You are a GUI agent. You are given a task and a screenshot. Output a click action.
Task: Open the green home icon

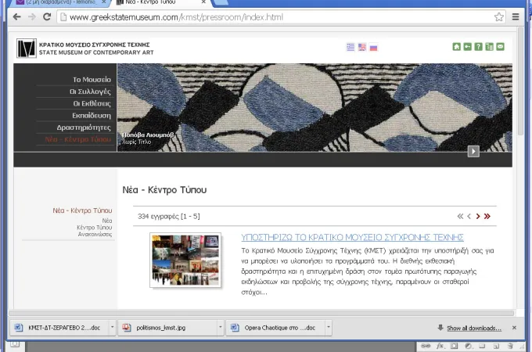point(457,47)
